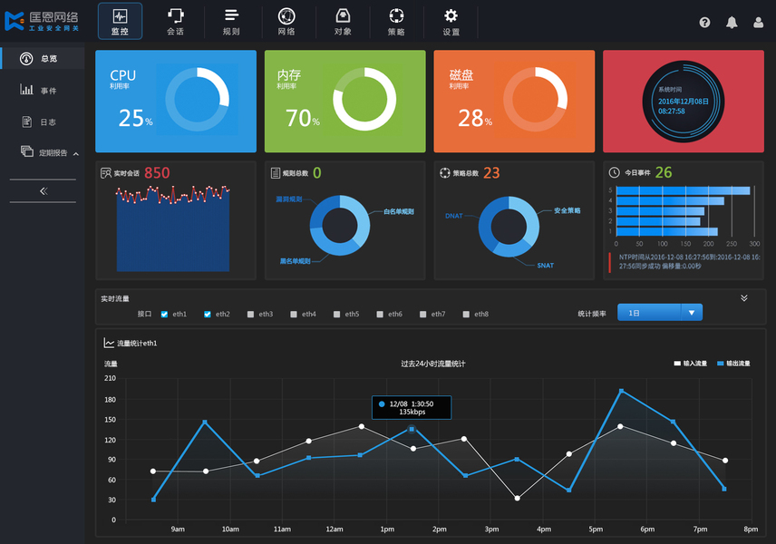Click the 规则总数 count 0
This screenshot has height=544, width=776.
click(x=317, y=173)
